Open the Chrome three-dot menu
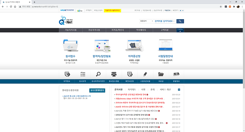The image size is (245, 132). pos(242,7)
